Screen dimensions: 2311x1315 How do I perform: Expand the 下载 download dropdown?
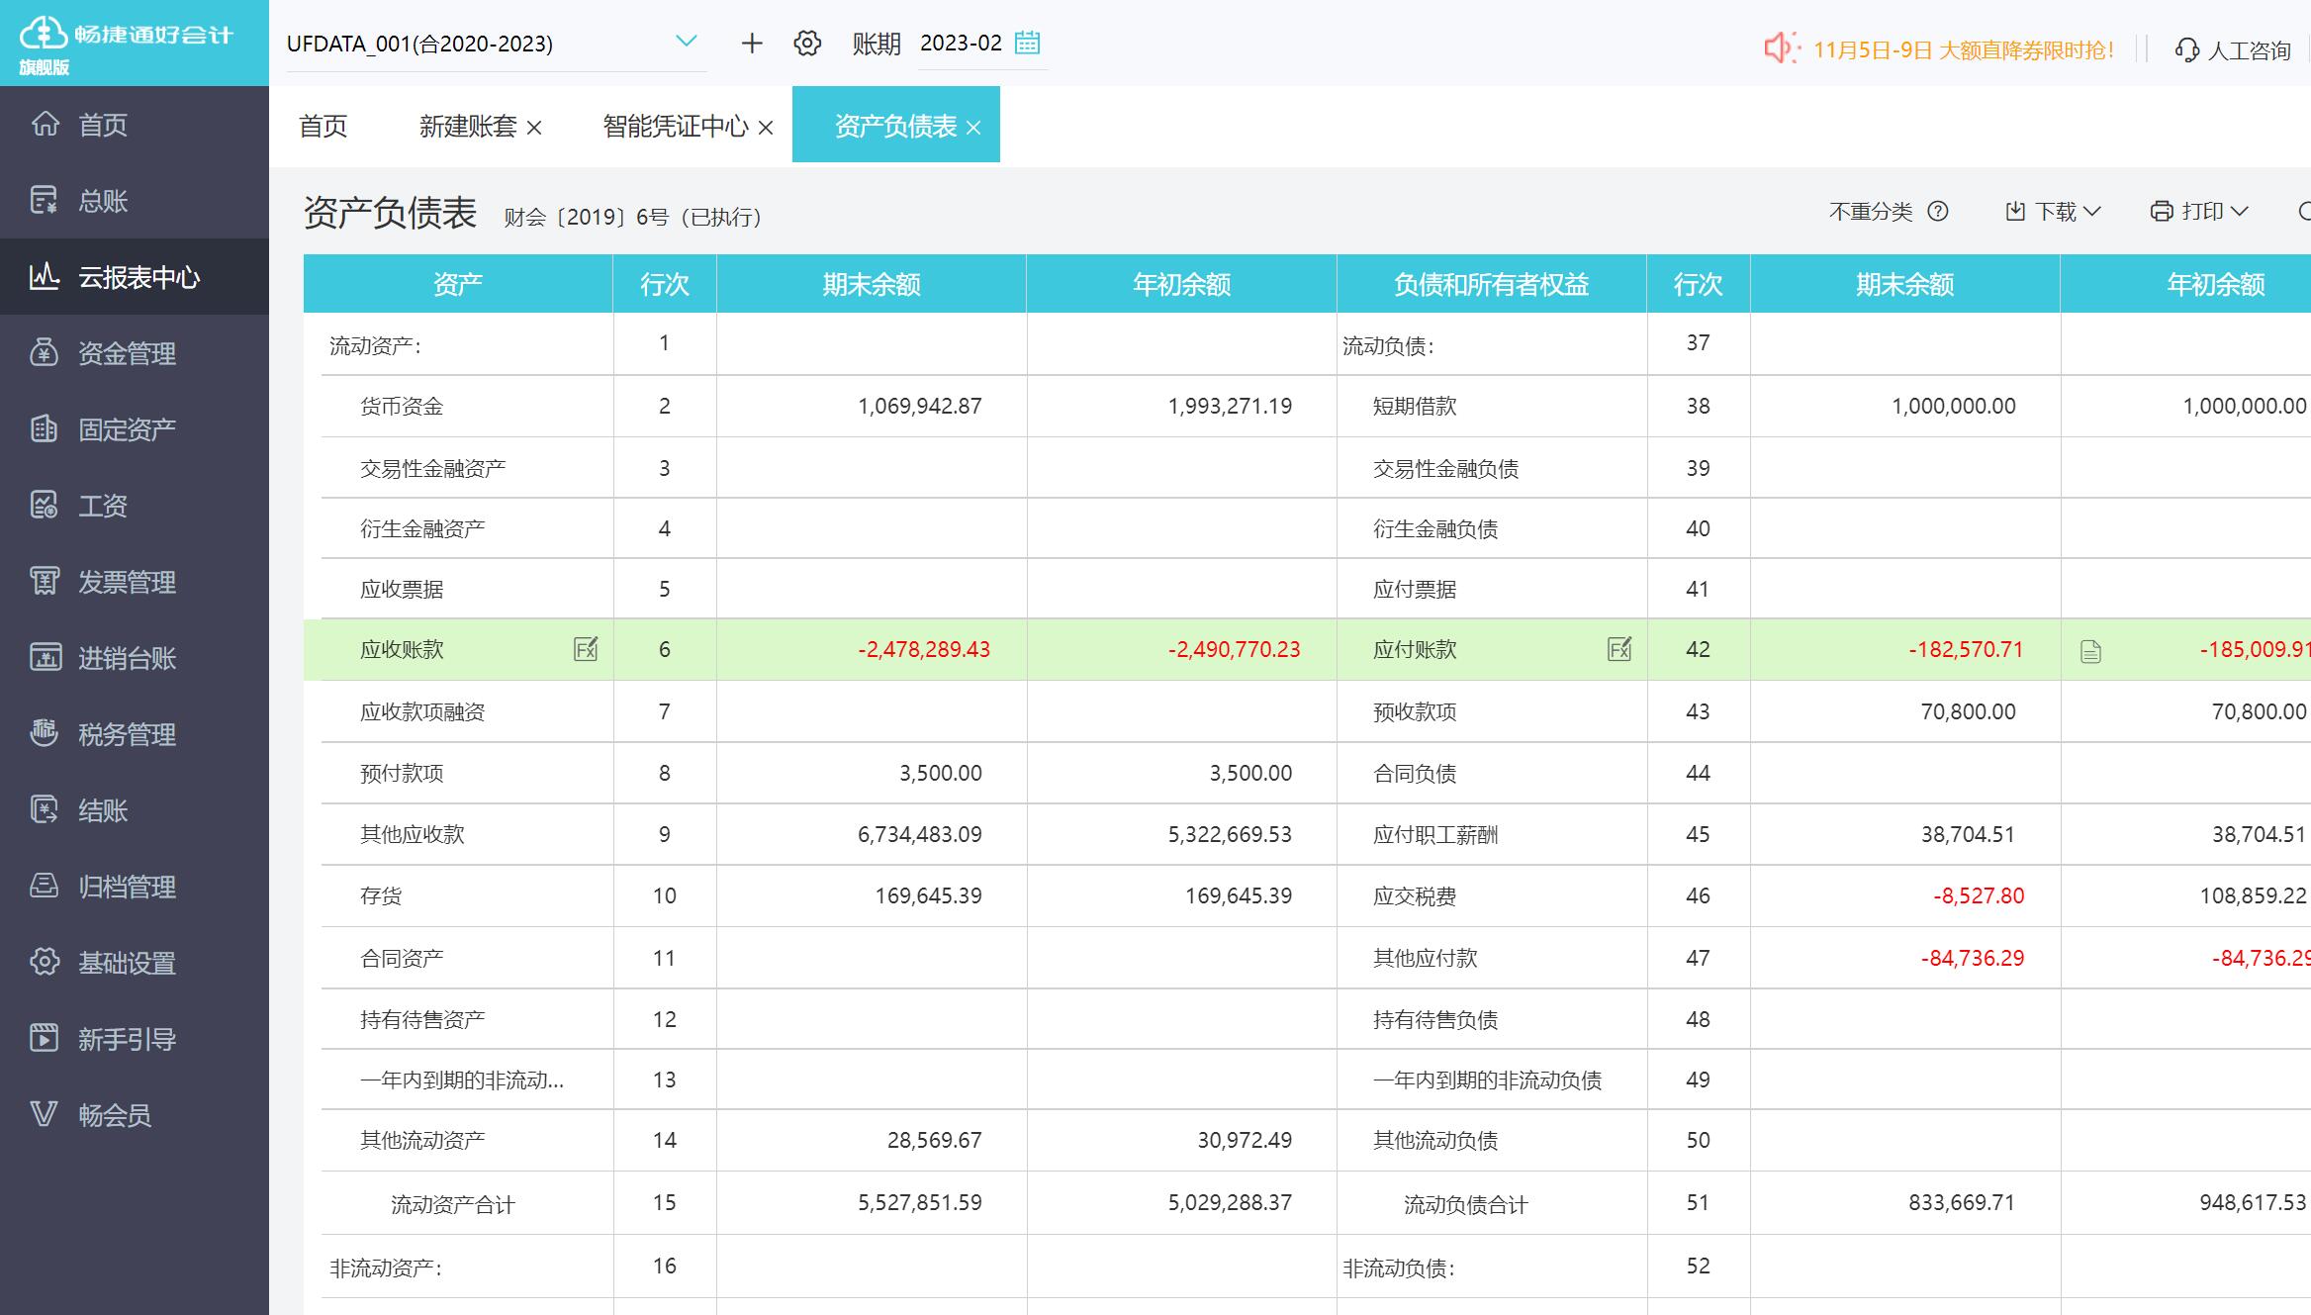pos(2054,211)
